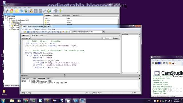Open the Region menu in CamStudio
183x103 pixels.
pos(157,60)
